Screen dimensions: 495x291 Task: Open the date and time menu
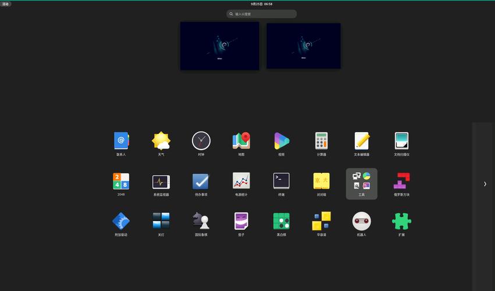[x=261, y=4]
